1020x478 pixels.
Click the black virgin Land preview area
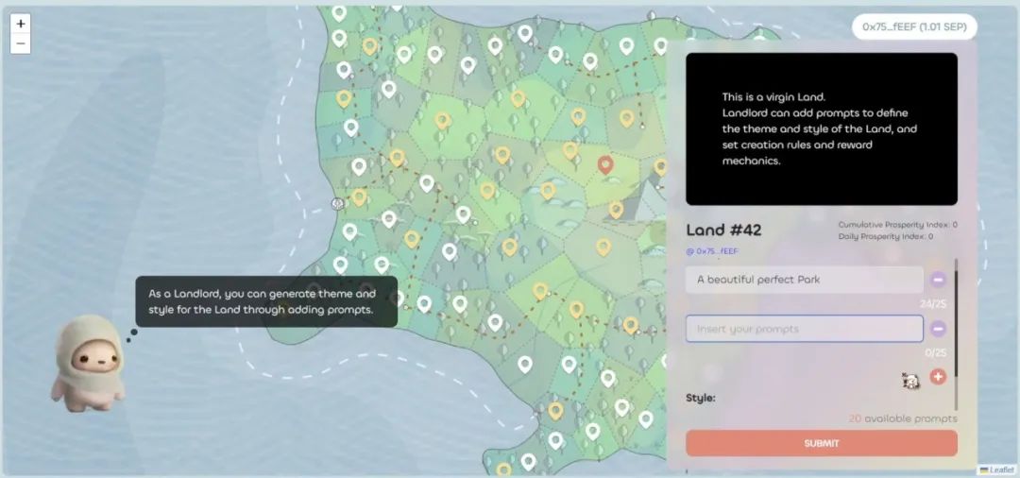click(x=821, y=128)
